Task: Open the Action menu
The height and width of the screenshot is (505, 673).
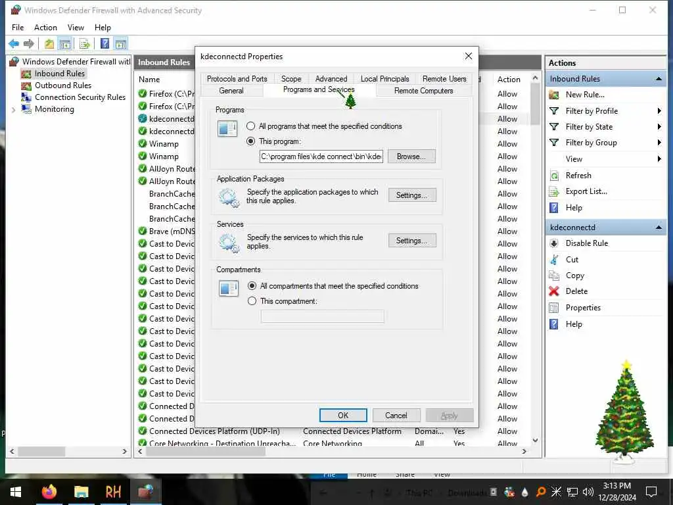Action: (45, 28)
